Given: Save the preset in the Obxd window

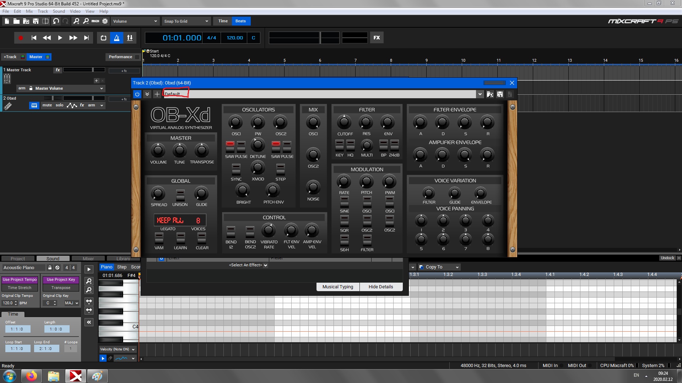Looking at the screenshot, I should point(500,94).
